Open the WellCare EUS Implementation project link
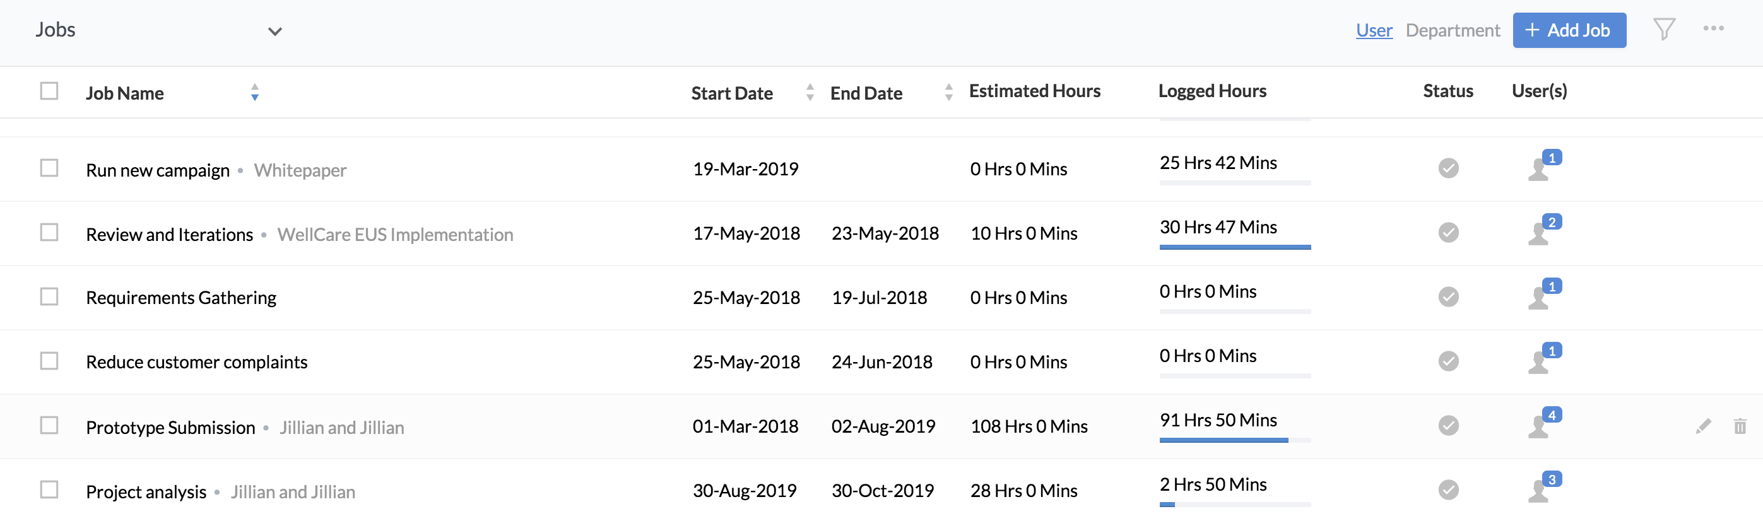The height and width of the screenshot is (521, 1763). [395, 235]
